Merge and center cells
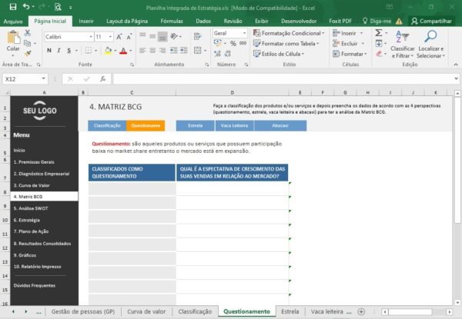 [x=197, y=51]
